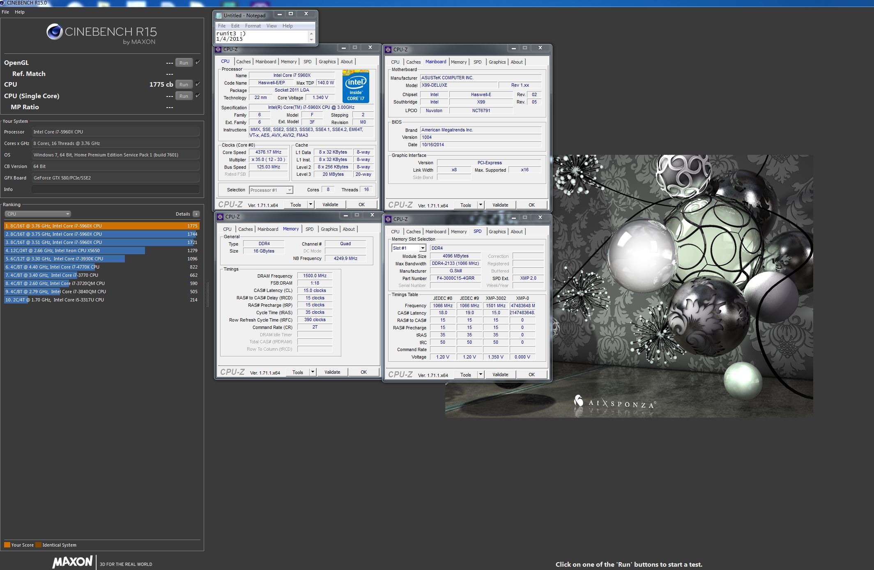874x570 pixels.
Task: Click the Part Number F4-3000C15-4GRR field
Action: (455, 278)
